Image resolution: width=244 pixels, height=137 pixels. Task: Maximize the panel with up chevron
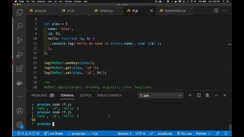coord(216,95)
